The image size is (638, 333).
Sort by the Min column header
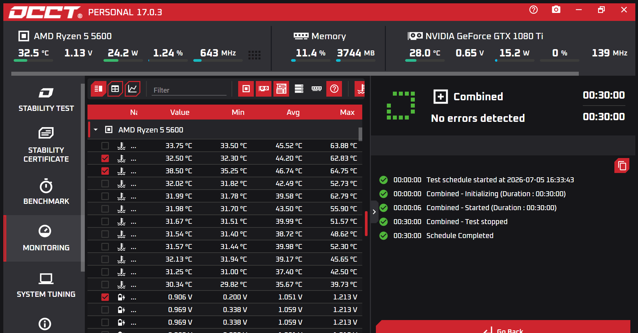pyautogui.click(x=238, y=112)
